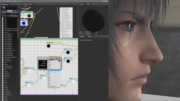Open the search options dropdown arrow

point(18,14)
